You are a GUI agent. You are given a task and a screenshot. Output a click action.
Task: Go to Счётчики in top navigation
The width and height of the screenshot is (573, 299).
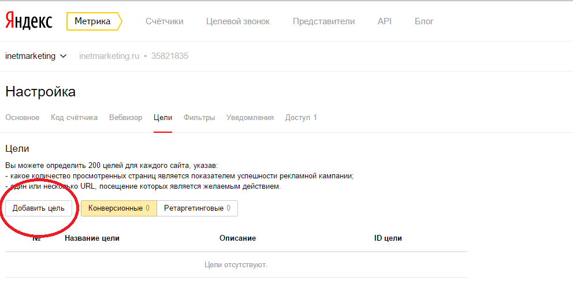point(165,21)
